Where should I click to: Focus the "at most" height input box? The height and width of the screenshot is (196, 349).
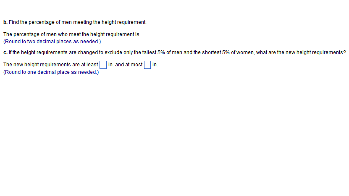coord(147,65)
